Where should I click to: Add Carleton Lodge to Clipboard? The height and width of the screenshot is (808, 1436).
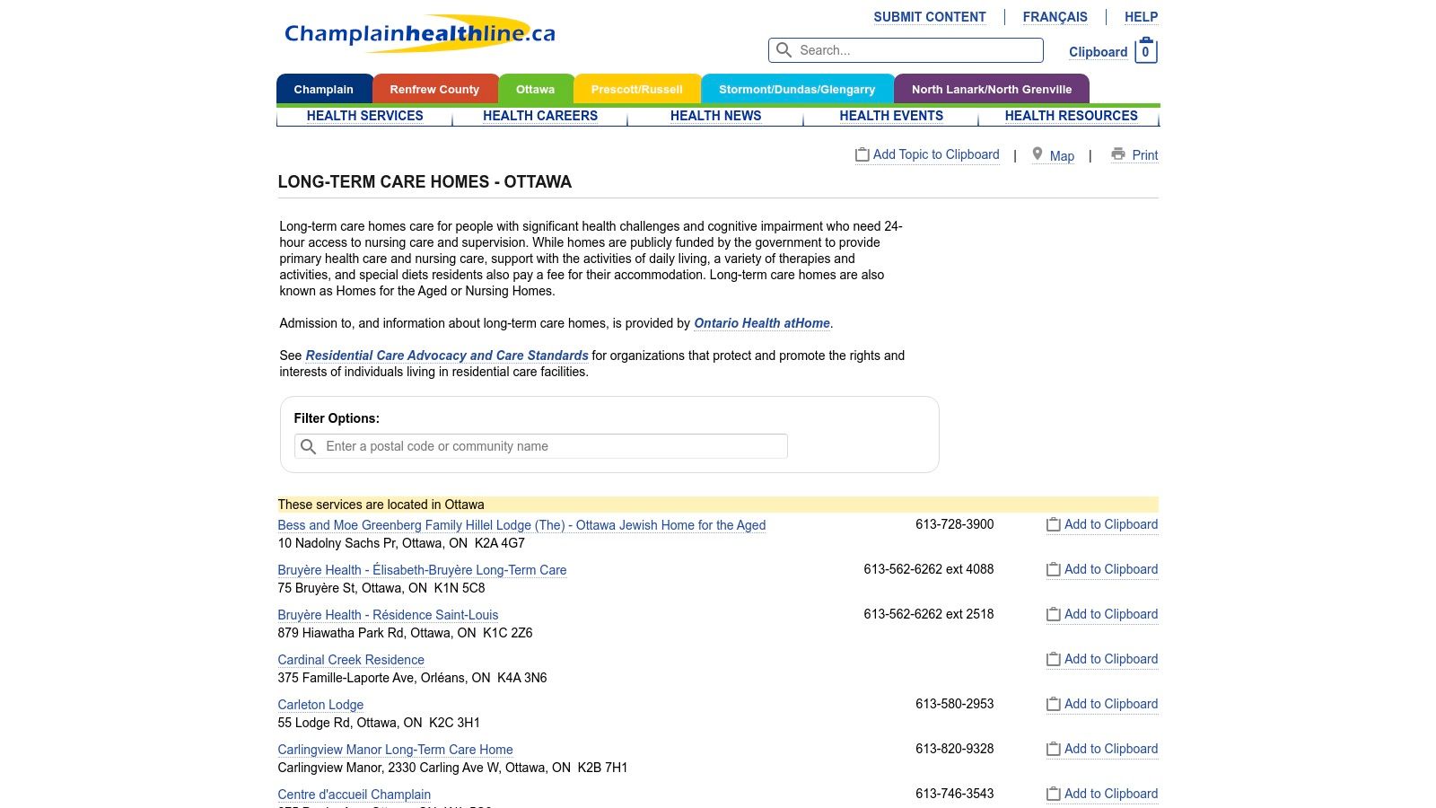coord(1111,704)
